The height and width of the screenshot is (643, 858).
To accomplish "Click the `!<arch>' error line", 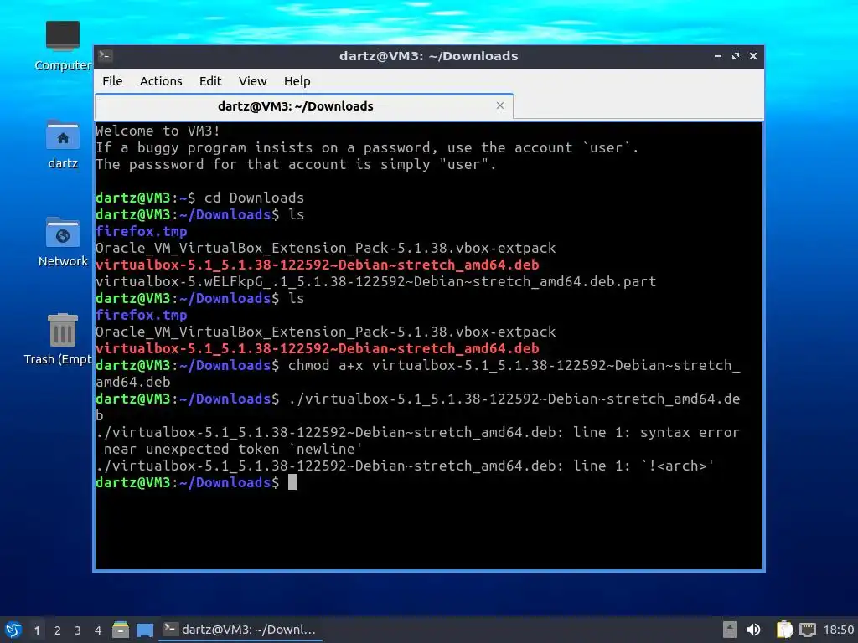I will (405, 466).
